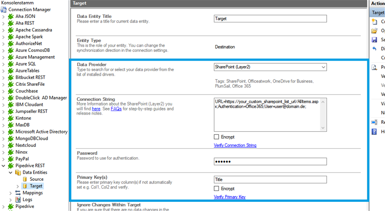Screen dimensions: 385x211
Task: Click the Create new icon in Actions pane
Action: coord(374,22)
